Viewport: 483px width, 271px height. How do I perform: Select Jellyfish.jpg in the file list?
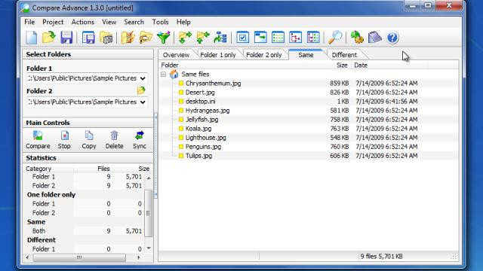point(202,120)
